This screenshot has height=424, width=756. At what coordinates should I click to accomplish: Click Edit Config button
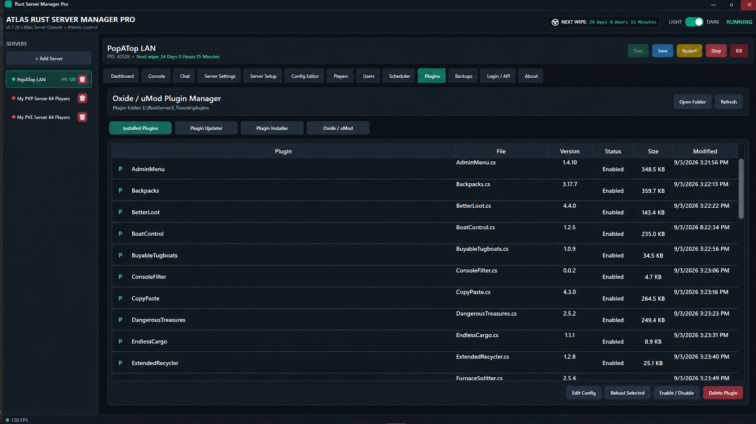[584, 393]
